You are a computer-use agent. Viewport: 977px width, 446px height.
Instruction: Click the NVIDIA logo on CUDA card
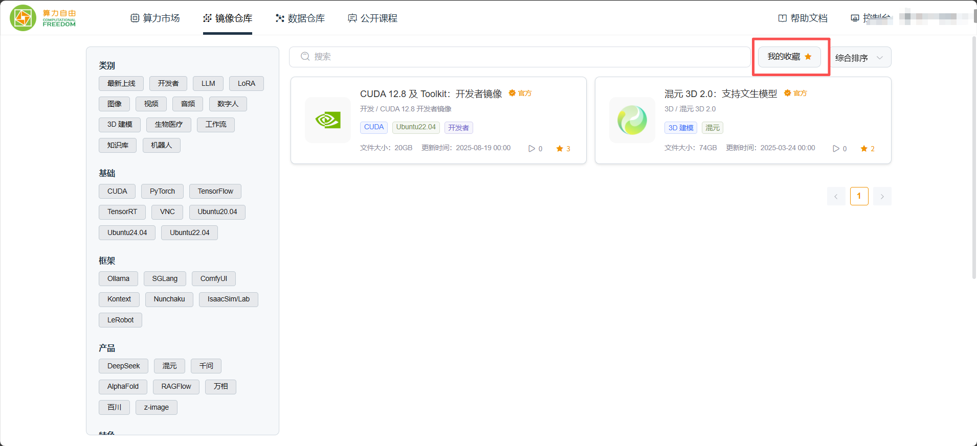328,120
